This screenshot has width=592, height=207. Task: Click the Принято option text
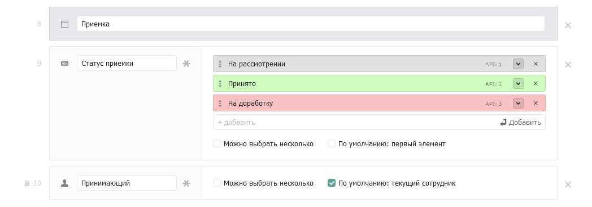pyautogui.click(x=242, y=84)
